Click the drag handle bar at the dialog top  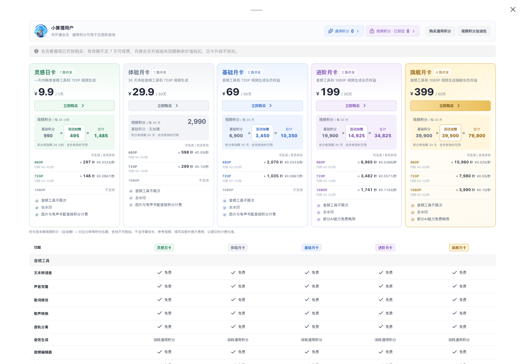[x=256, y=10]
